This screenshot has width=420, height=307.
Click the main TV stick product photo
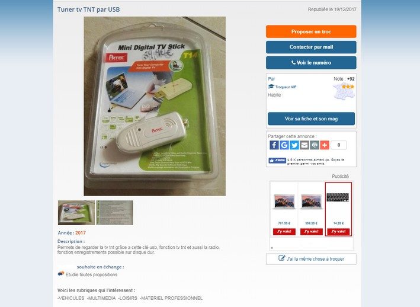[155, 106]
